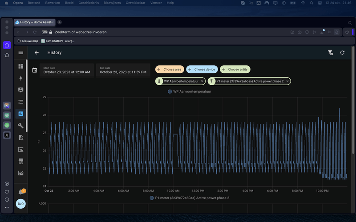
Task: Open the calendar date range picker icon
Action: [x=34, y=70]
